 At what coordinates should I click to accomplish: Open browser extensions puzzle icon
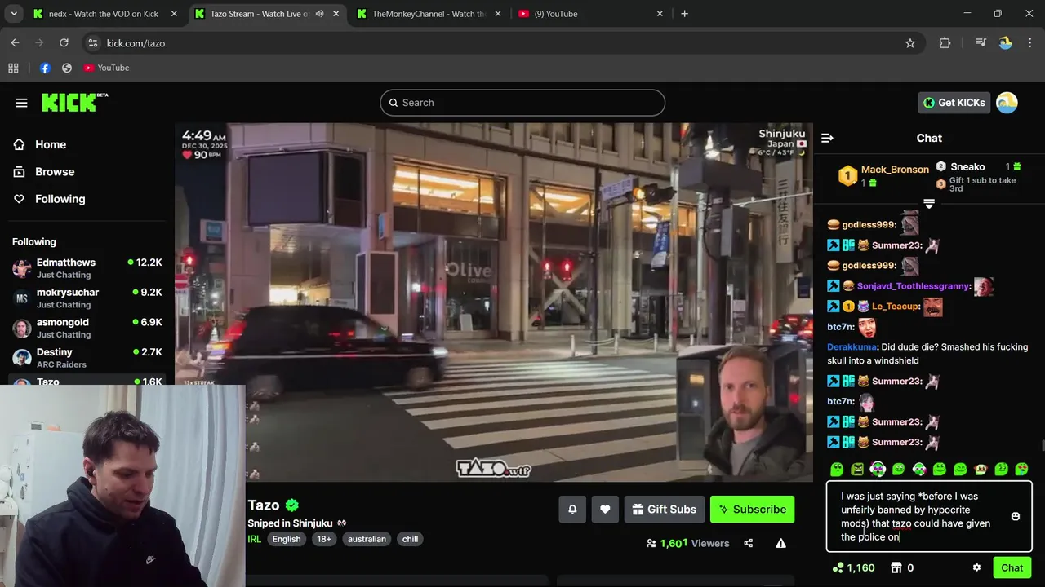point(945,43)
